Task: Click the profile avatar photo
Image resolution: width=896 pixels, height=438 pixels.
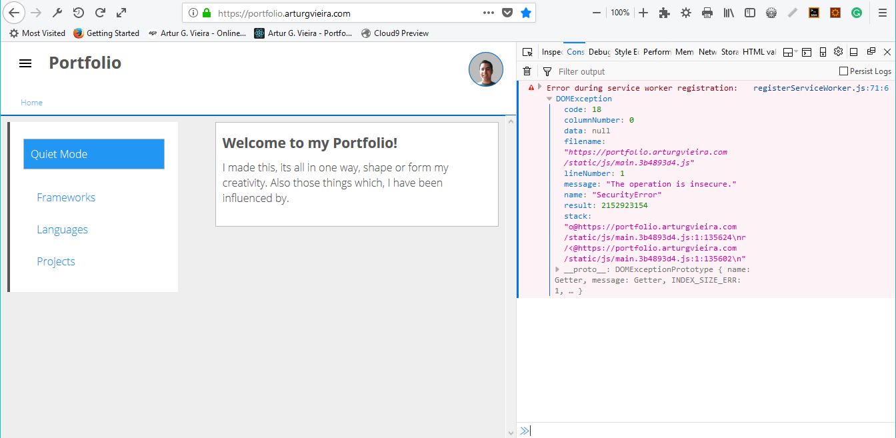Action: click(486, 69)
